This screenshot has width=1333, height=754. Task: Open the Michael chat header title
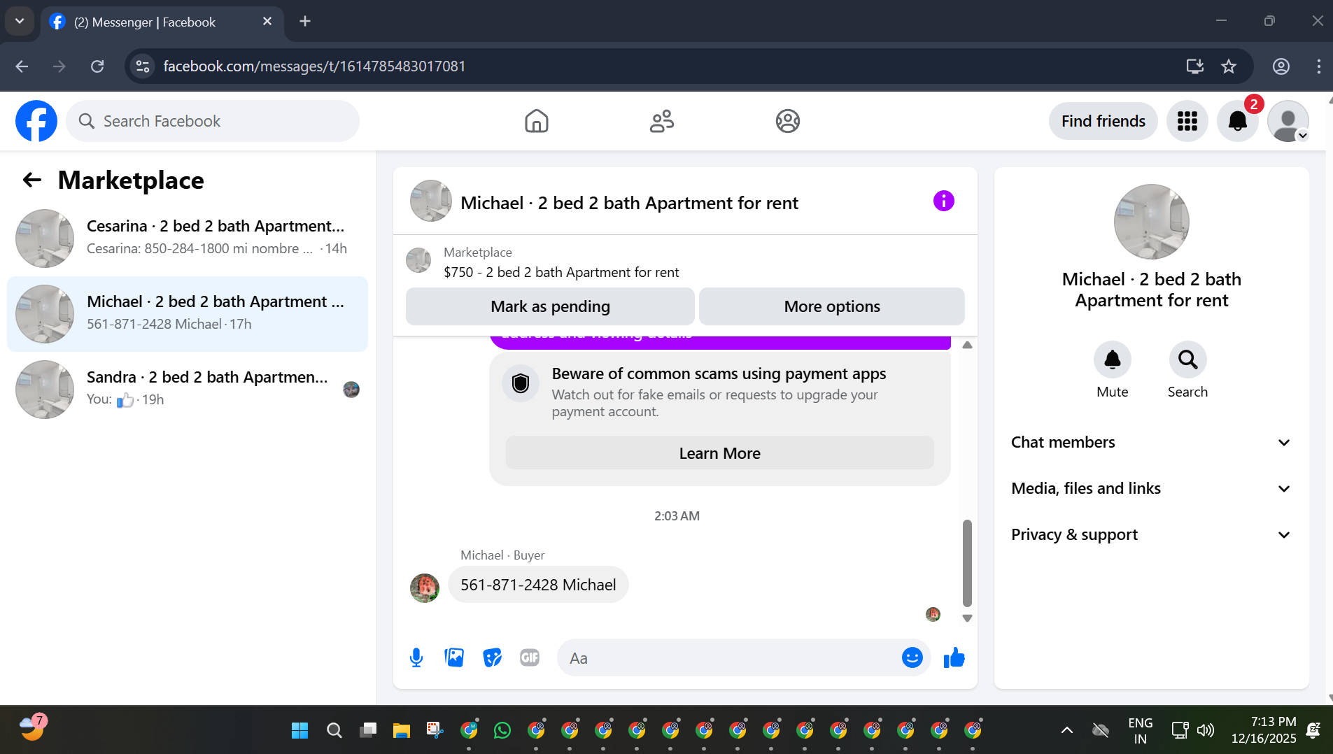(x=629, y=203)
